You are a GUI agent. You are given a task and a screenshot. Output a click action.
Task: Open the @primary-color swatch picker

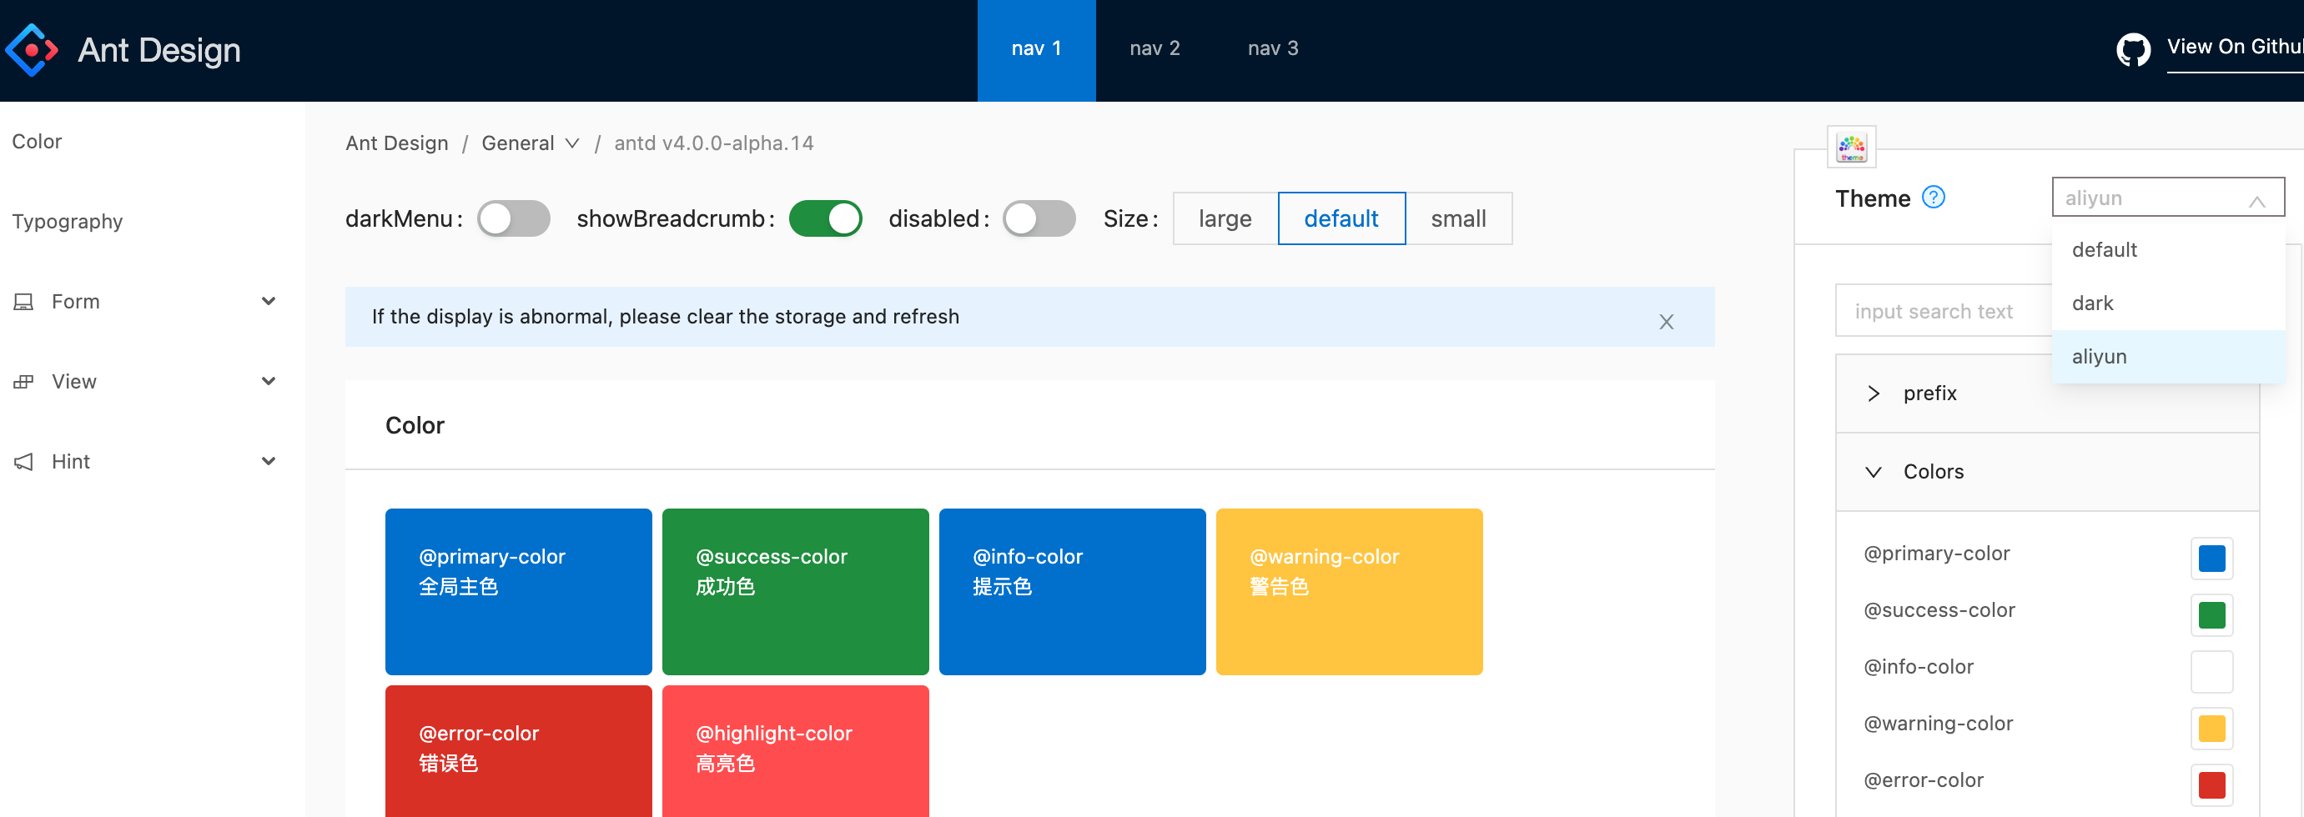tap(2211, 558)
